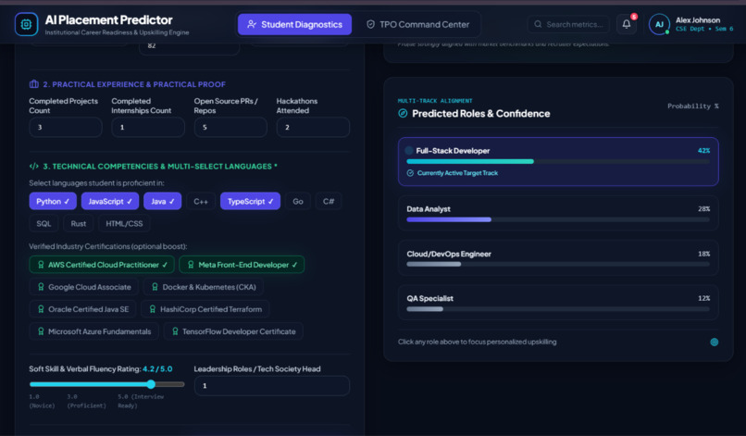This screenshot has width=746, height=436.
Task: Focus the Full-Stack Developer role card
Action: tap(558, 161)
